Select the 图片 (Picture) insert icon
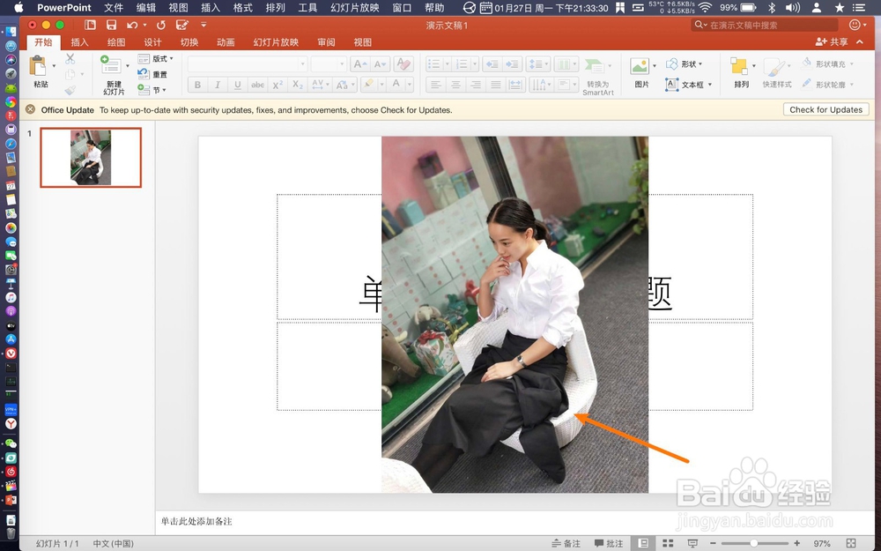This screenshot has height=551, width=881. point(640,69)
